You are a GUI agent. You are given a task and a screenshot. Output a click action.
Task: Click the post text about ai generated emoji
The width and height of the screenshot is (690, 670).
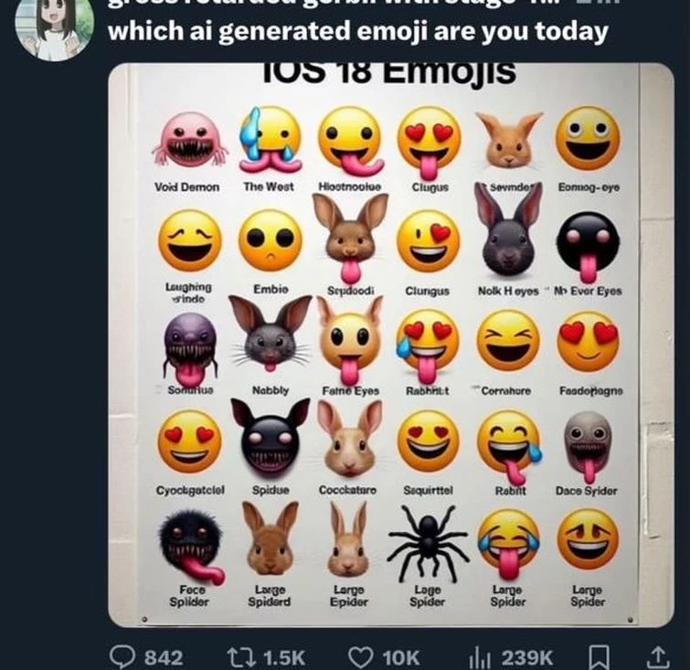point(357,32)
